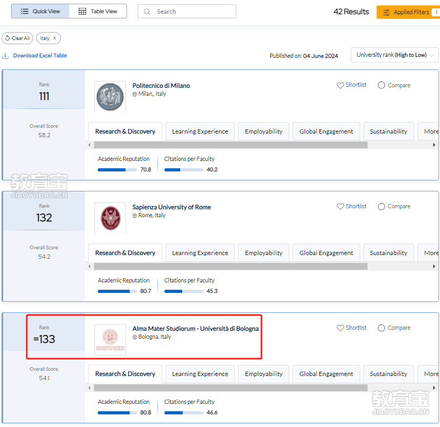
Task: Click the Search input field
Action: coord(186,12)
